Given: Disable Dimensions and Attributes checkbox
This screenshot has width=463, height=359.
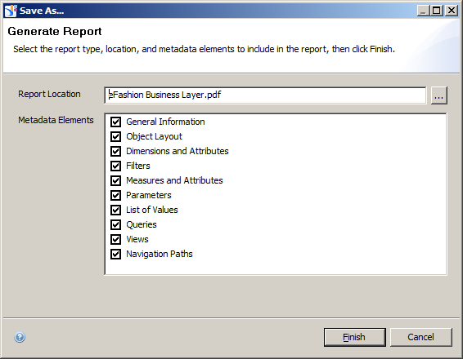Looking at the screenshot, I should tap(115, 151).
